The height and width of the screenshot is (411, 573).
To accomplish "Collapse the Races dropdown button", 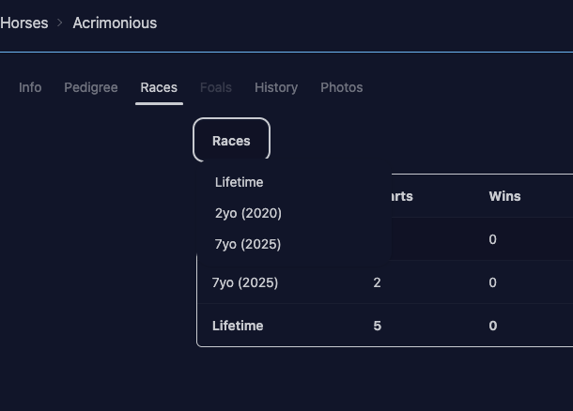I will point(231,141).
